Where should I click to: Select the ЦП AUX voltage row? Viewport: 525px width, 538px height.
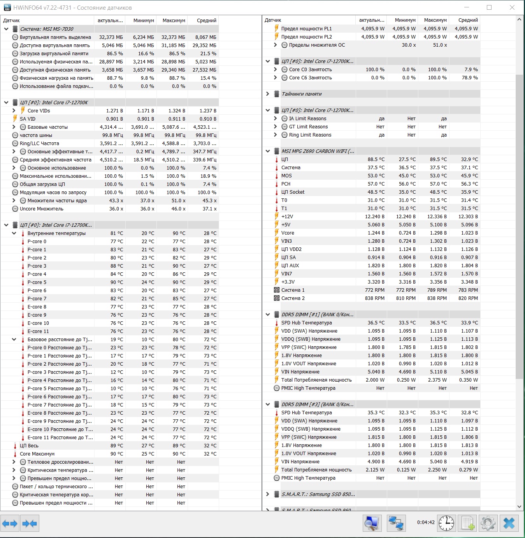click(x=371, y=265)
